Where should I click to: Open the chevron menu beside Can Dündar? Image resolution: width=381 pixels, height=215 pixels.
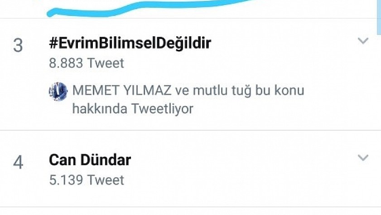(363, 157)
